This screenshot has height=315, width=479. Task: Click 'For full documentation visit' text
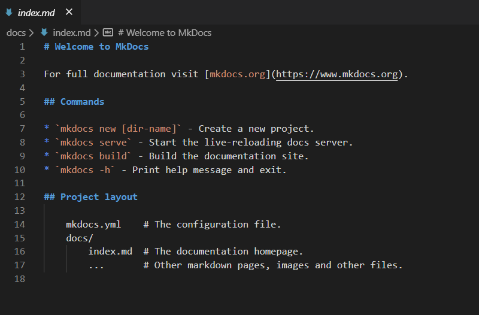[122, 74]
